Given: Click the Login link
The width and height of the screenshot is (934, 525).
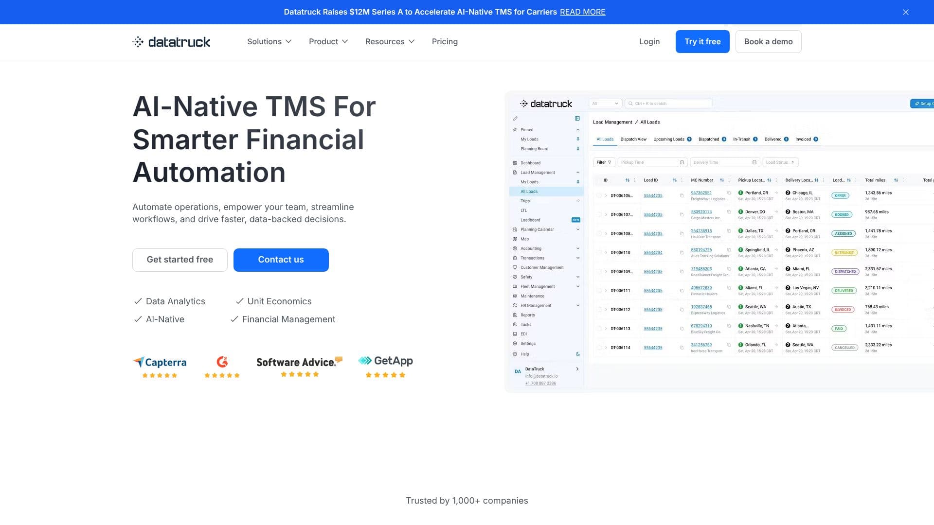Looking at the screenshot, I should click(x=649, y=41).
